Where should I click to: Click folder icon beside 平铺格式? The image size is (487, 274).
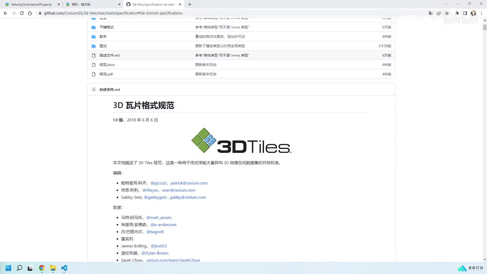[94, 27]
